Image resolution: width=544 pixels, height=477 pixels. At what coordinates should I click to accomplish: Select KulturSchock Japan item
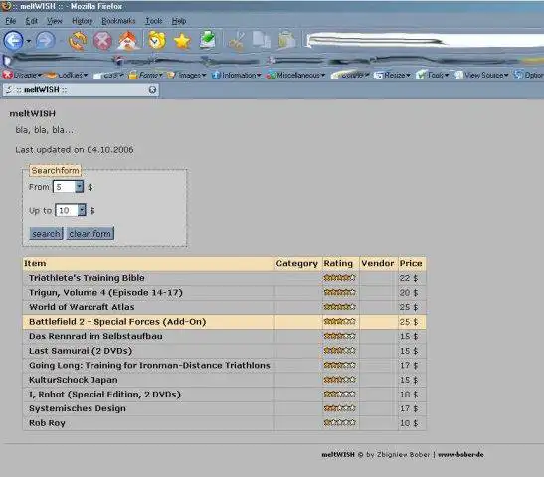point(74,380)
